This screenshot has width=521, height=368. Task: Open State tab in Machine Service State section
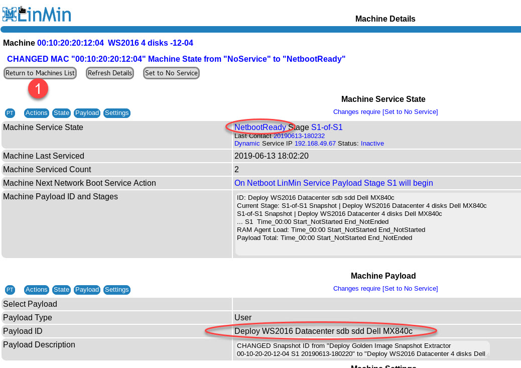point(61,113)
